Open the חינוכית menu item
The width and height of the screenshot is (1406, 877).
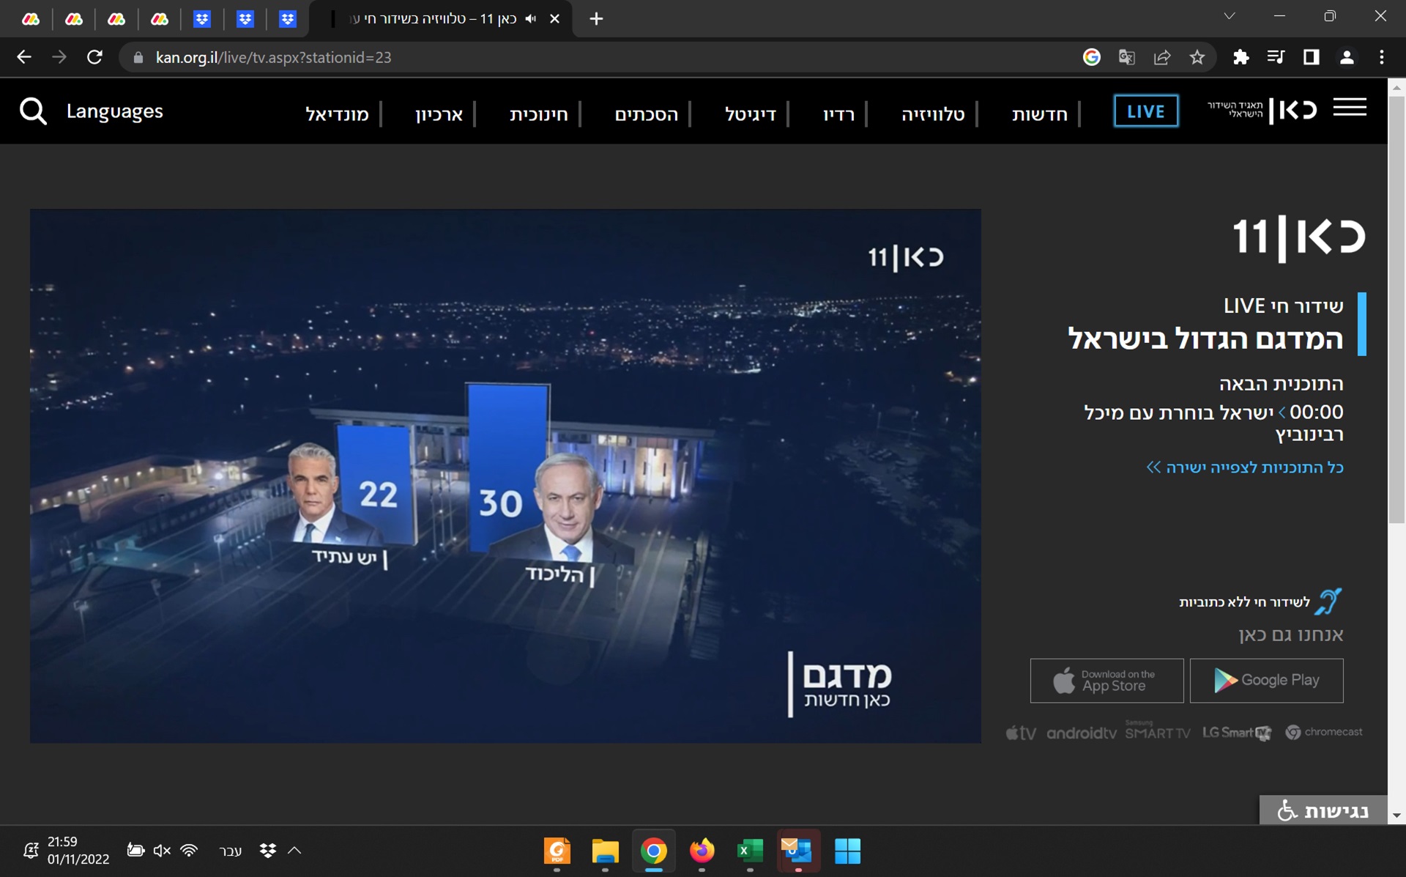[x=539, y=114]
